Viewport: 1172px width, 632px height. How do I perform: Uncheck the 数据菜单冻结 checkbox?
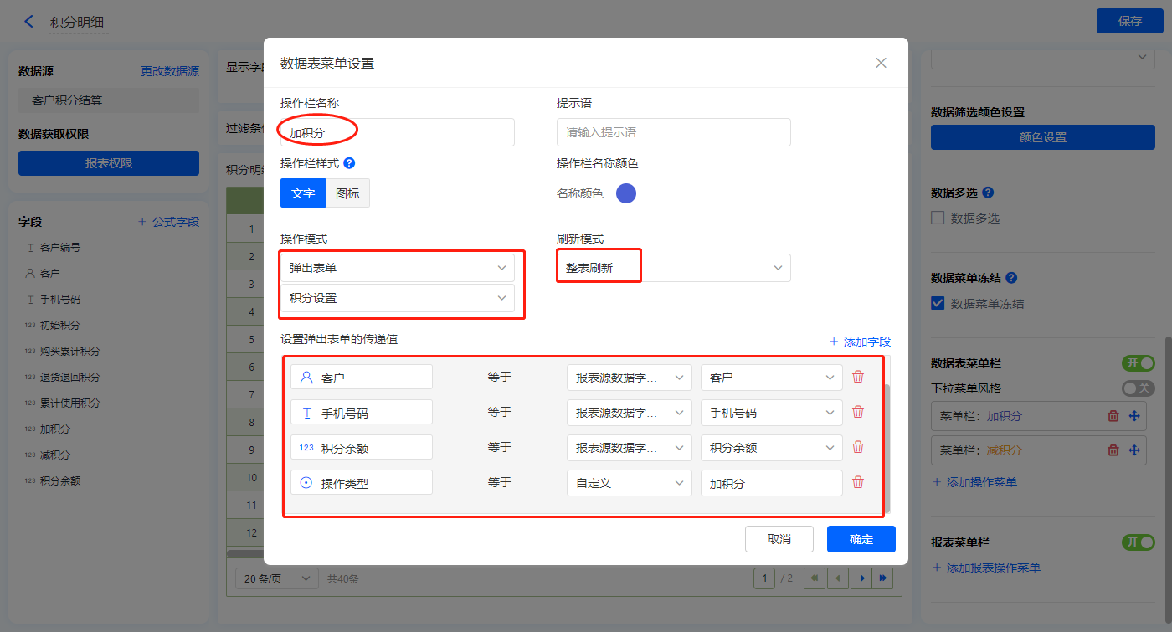point(938,303)
